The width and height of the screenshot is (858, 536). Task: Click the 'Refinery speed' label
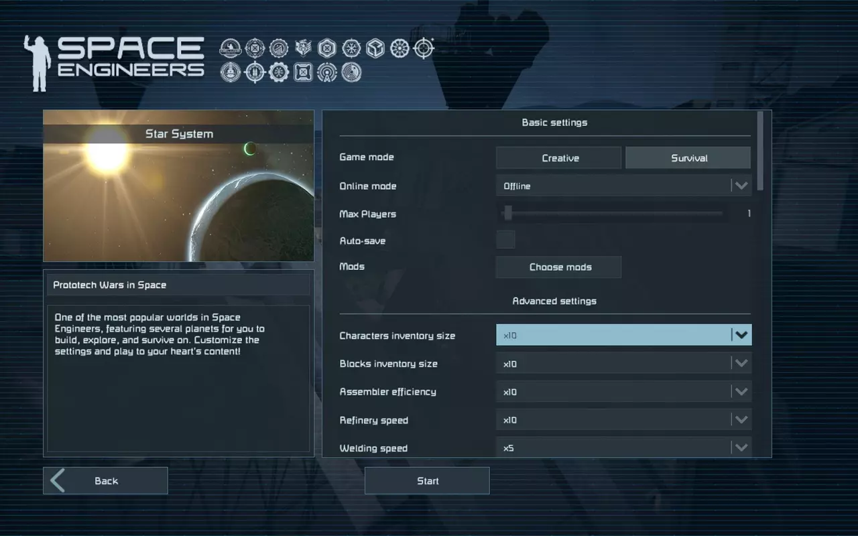(374, 420)
